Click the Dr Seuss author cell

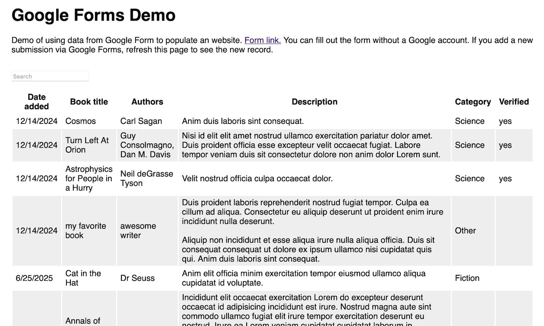point(137,278)
